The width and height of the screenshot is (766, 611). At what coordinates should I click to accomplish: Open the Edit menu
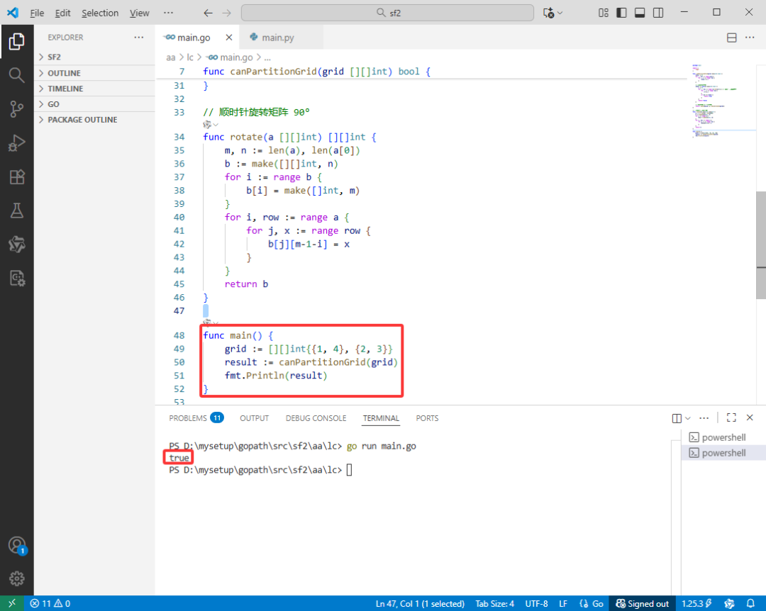(x=62, y=13)
